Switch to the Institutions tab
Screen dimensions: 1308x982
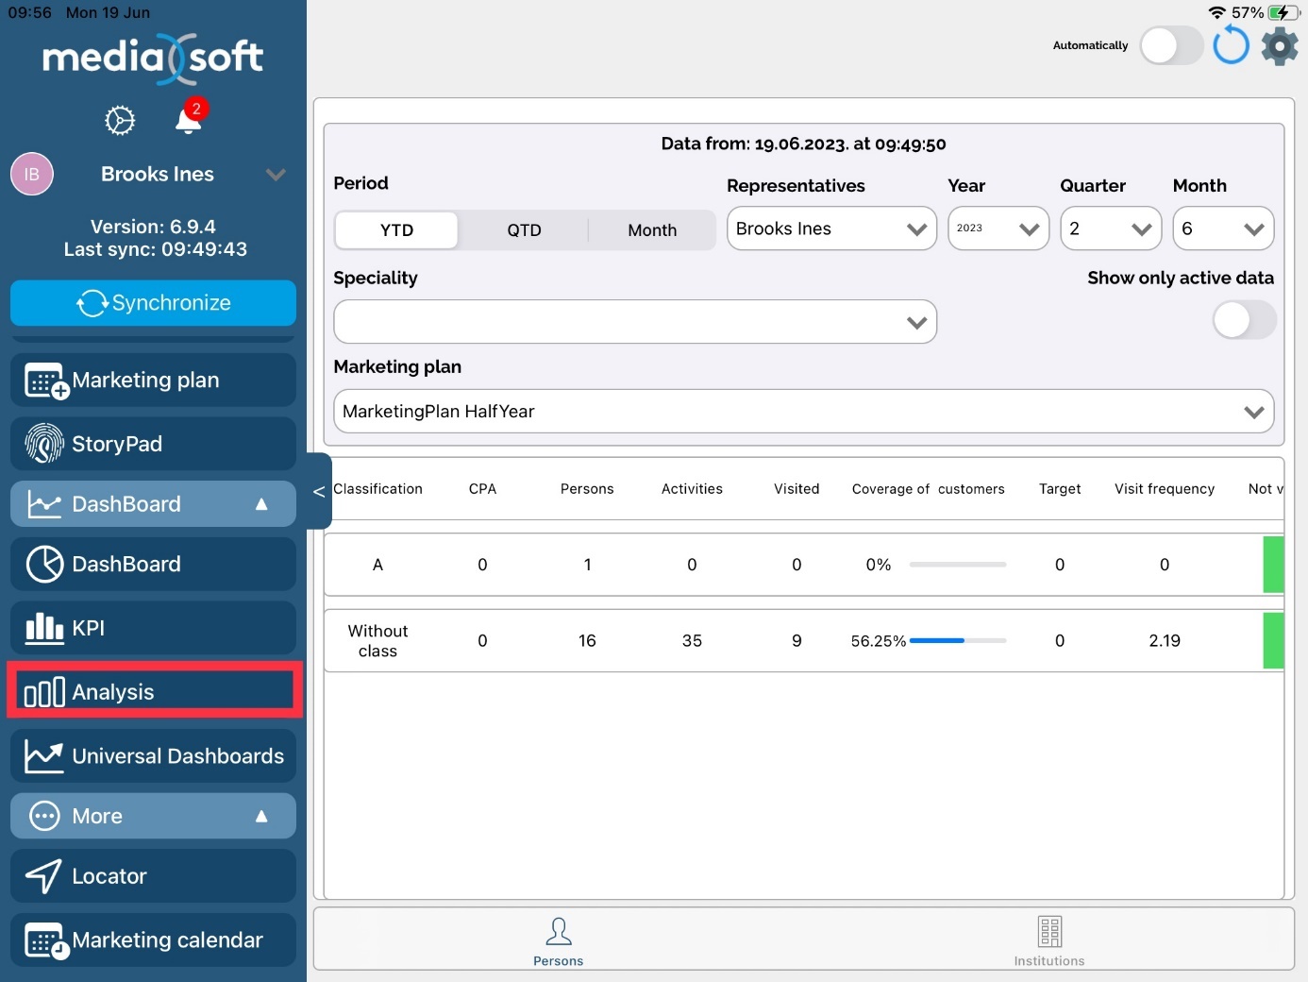tap(1048, 940)
